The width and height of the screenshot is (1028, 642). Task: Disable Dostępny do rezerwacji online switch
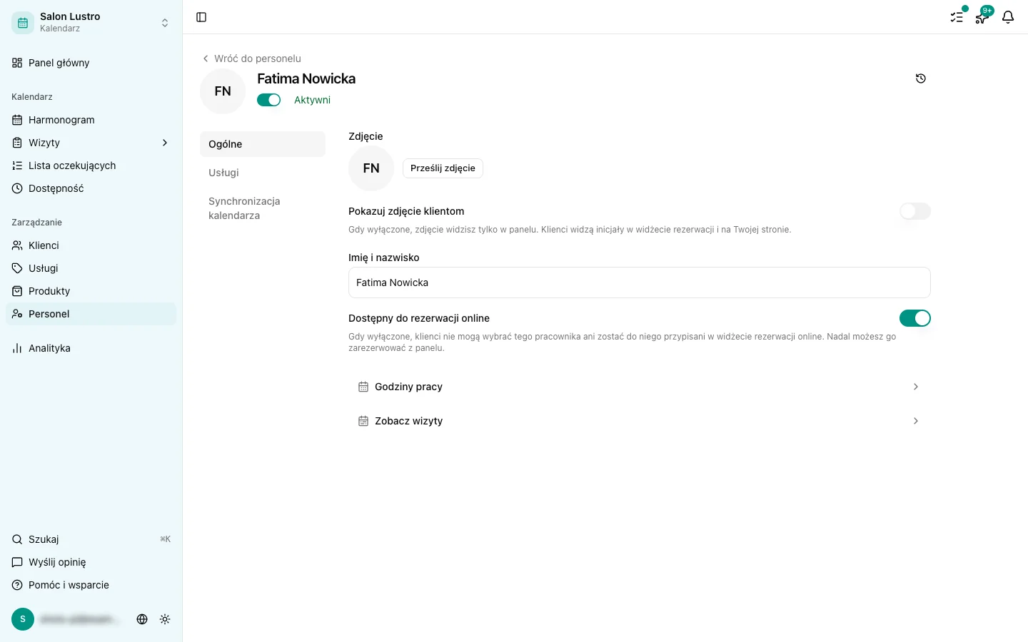point(915,318)
